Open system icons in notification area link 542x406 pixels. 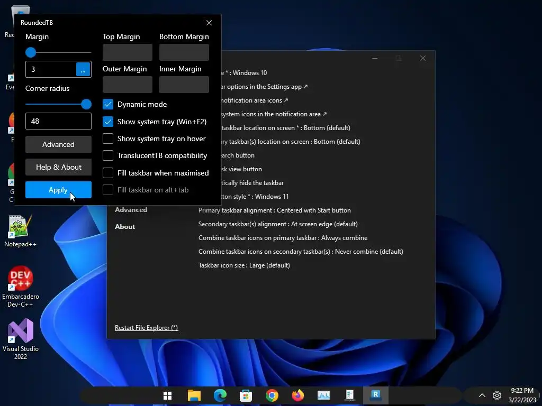click(274, 114)
